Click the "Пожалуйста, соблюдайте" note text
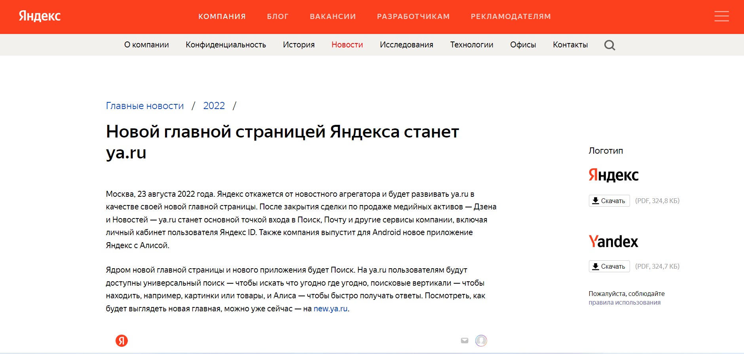The image size is (744, 354). pyautogui.click(x=626, y=294)
